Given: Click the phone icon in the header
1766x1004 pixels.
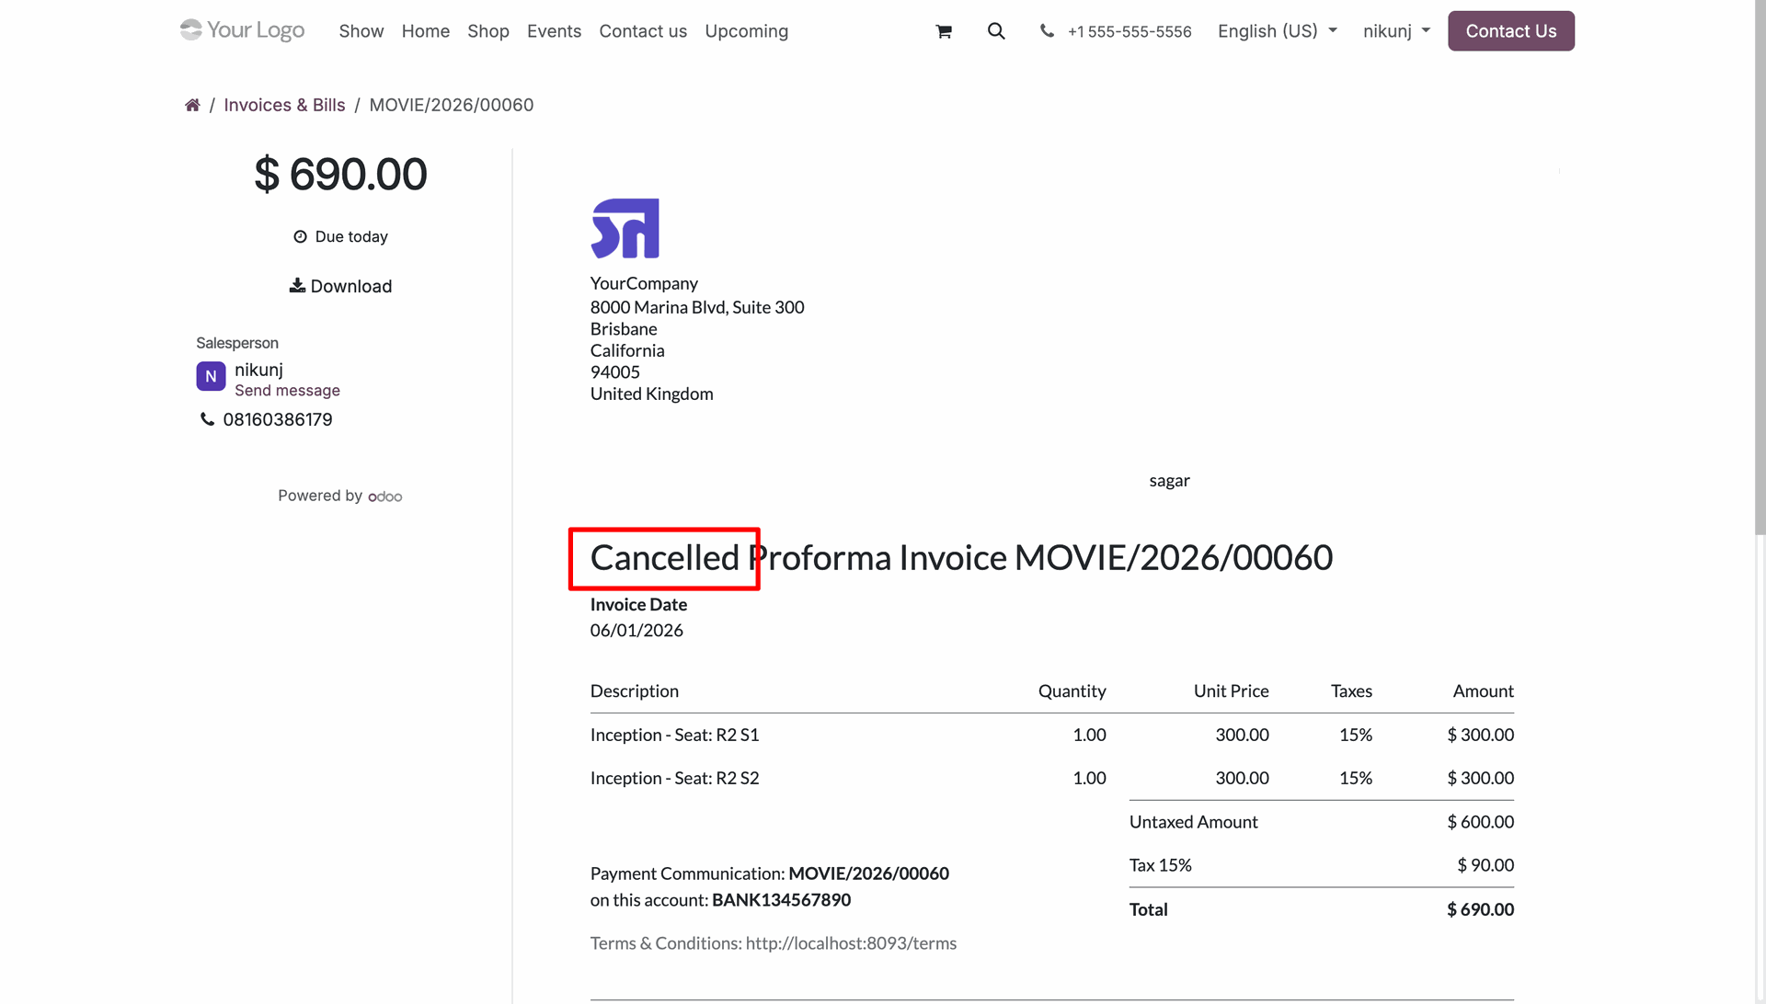Looking at the screenshot, I should pyautogui.click(x=1047, y=30).
